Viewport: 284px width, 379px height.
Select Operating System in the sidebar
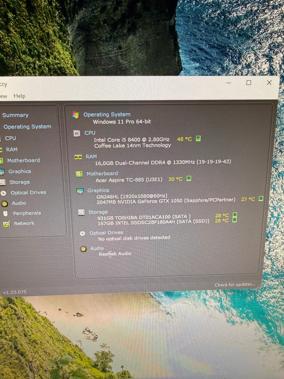(x=27, y=127)
